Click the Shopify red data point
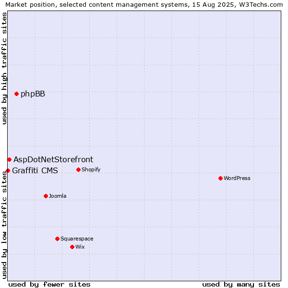Screen dimensions: 288x288 [x=78, y=170]
